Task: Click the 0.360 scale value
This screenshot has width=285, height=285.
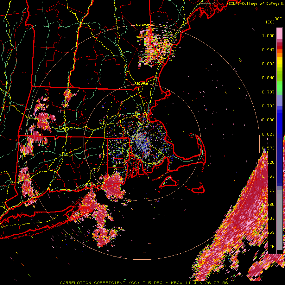Action: click(268, 205)
